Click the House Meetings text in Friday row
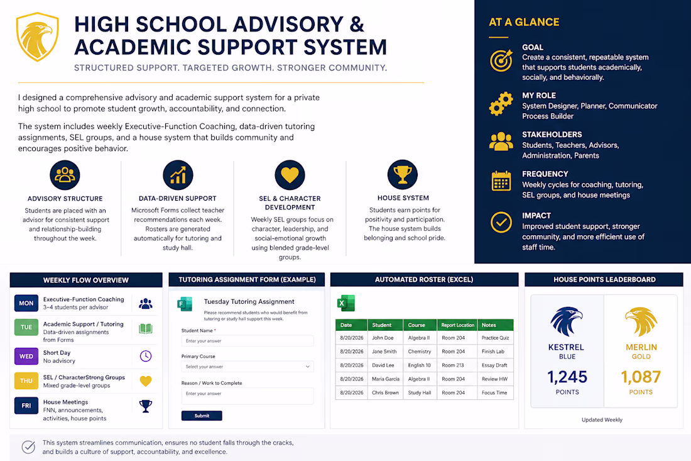This screenshot has height=461, width=691. point(66,403)
